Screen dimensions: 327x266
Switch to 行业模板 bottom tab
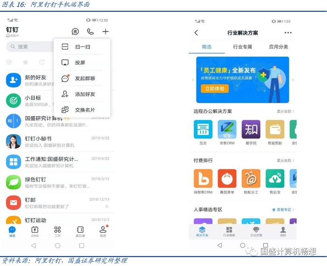click(229, 231)
